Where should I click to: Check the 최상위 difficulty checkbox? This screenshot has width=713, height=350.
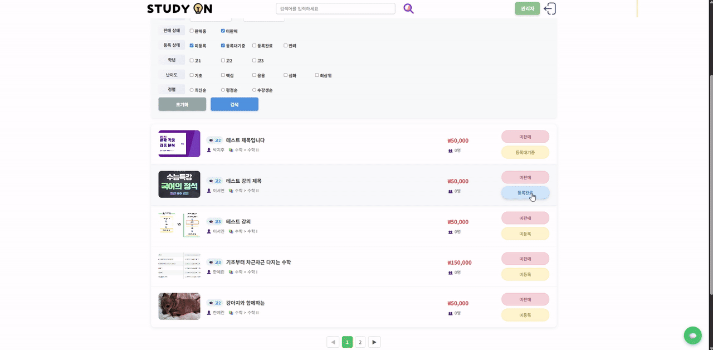tap(317, 75)
